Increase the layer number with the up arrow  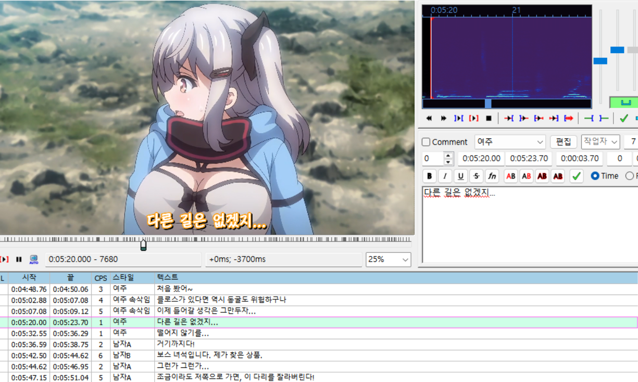(x=448, y=155)
